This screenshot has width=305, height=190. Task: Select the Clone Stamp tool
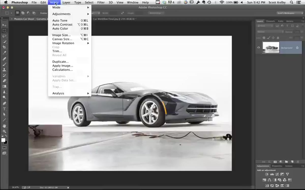pos(4,70)
